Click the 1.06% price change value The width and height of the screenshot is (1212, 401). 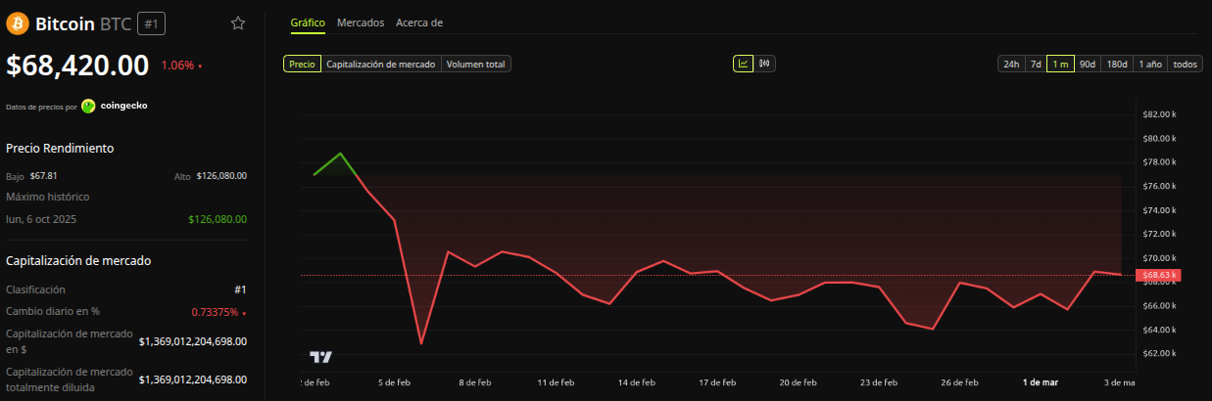(177, 66)
